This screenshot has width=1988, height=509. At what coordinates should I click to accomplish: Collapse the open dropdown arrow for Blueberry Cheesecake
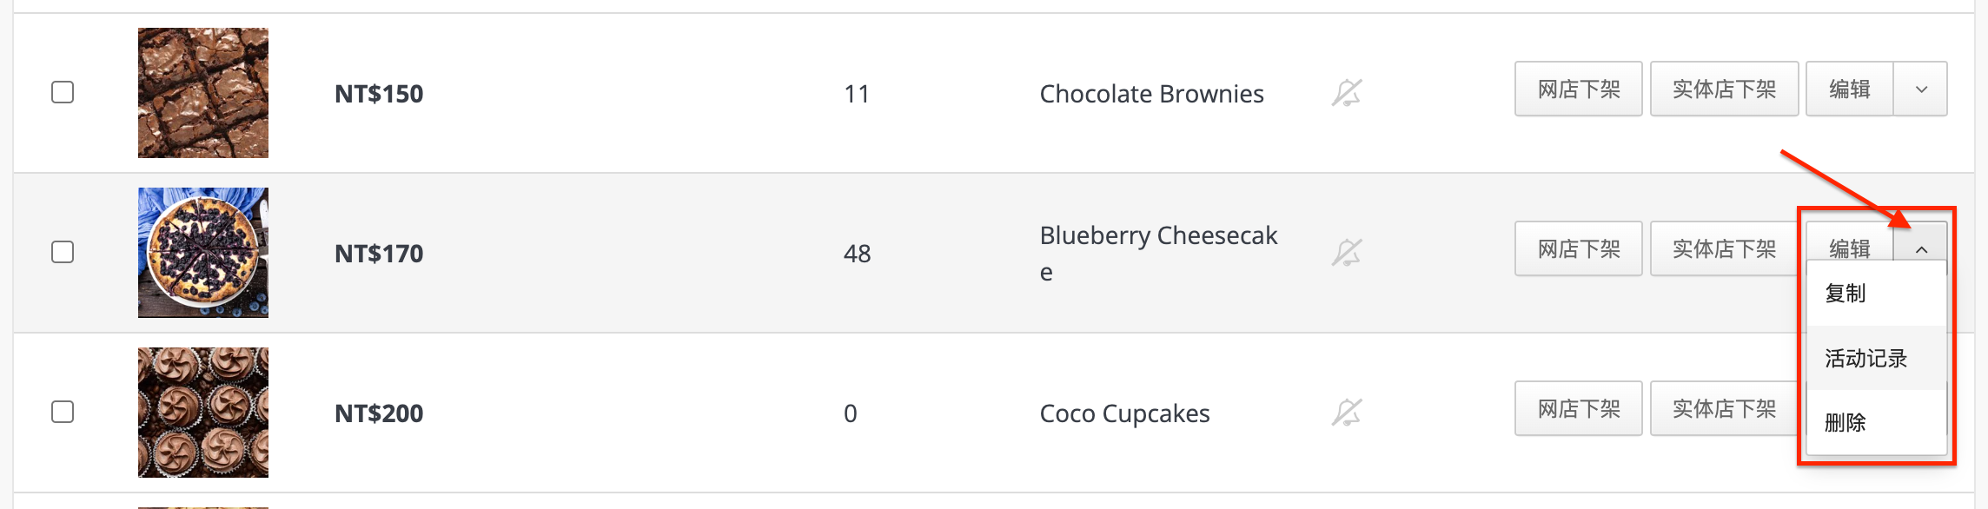1921,248
